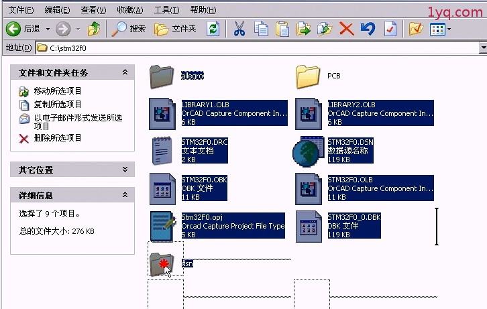487x309 pixels.
Task: Click the Folder Options toolbar icon
Action: click(x=416, y=29)
